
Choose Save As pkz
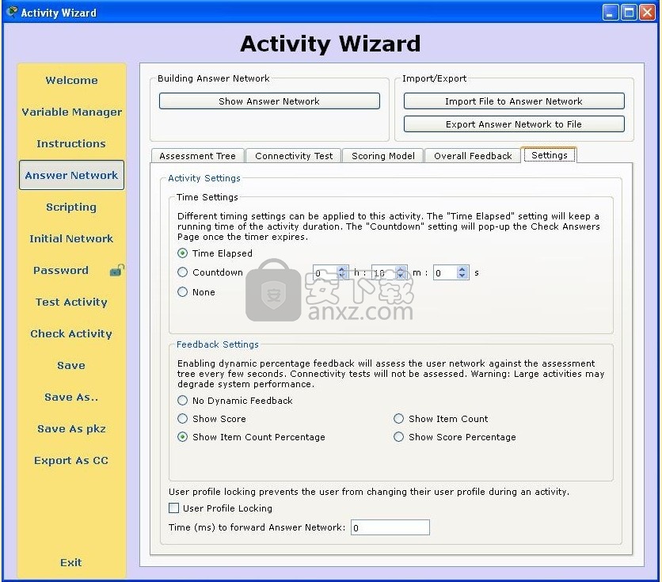[x=71, y=429]
